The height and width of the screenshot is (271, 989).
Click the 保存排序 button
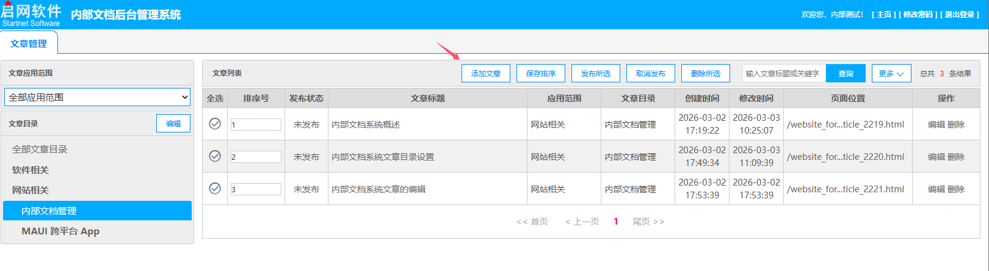click(541, 73)
